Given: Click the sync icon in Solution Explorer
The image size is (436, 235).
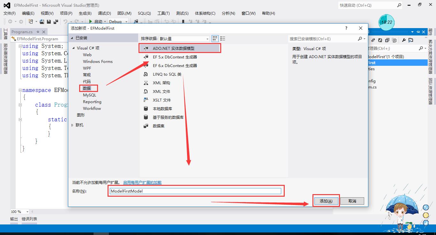Looking at the screenshot, I should tap(373, 40).
